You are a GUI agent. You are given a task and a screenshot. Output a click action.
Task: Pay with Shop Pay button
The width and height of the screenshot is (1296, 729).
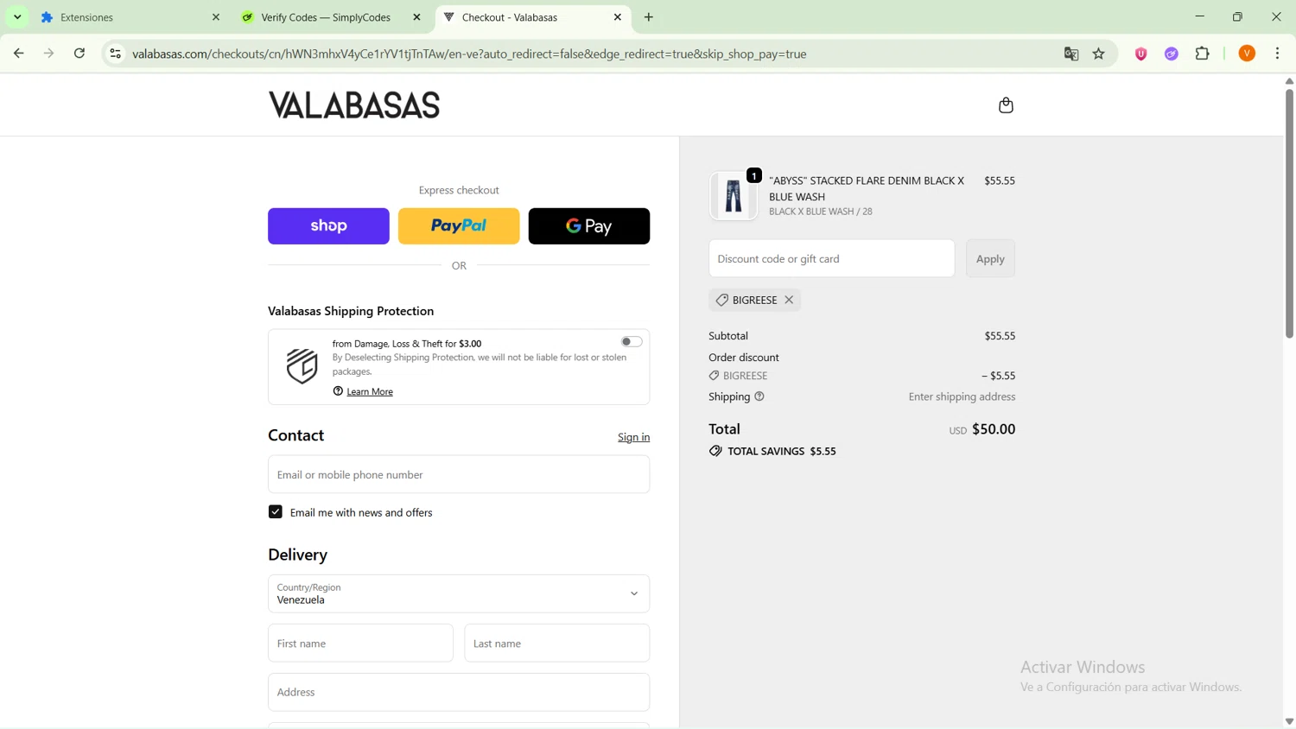[328, 226]
